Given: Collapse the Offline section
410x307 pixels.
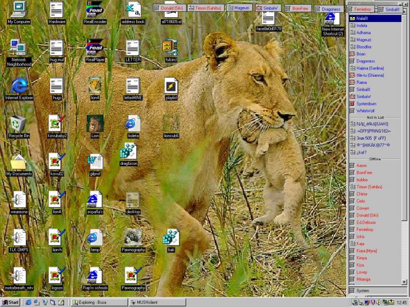Looking at the screenshot, I should pyautogui.click(x=375, y=159).
